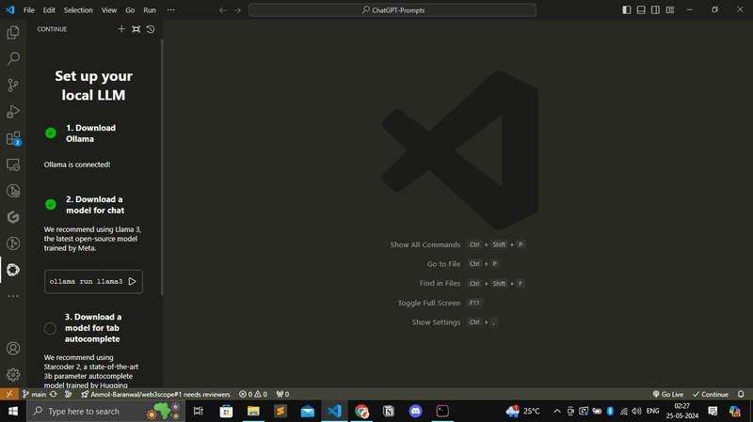Toggle Secondary Side Bar layout icon
The width and height of the screenshot is (753, 422).
click(655, 9)
